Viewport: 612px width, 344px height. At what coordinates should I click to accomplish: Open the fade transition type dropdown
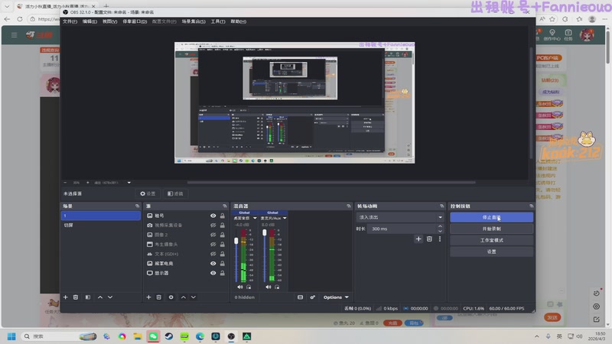point(400,217)
